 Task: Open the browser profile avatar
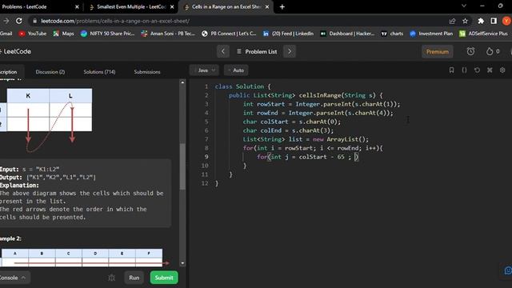point(506,21)
